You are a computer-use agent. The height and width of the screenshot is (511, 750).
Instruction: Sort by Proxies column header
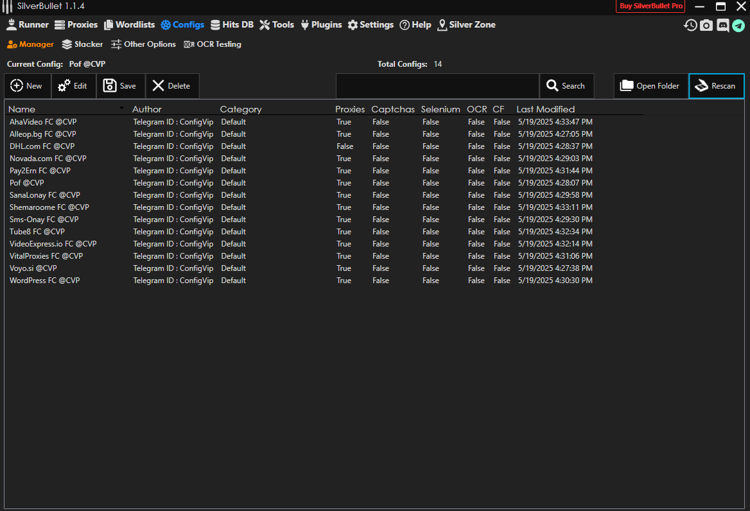(350, 110)
